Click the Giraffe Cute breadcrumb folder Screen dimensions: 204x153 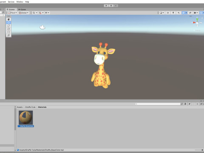pos(30,107)
